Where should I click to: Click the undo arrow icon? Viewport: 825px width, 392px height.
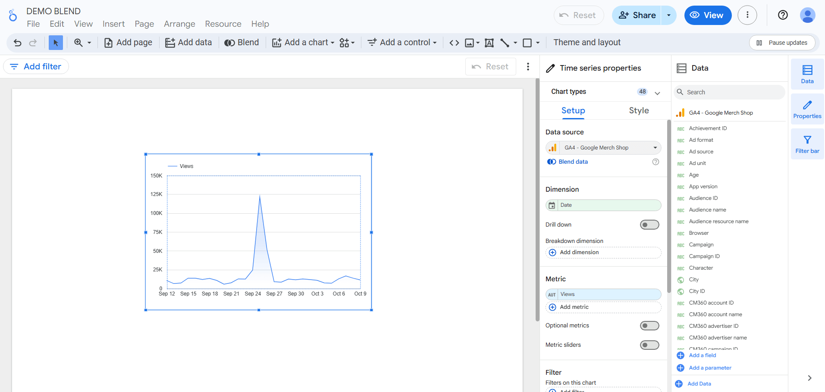tap(18, 43)
